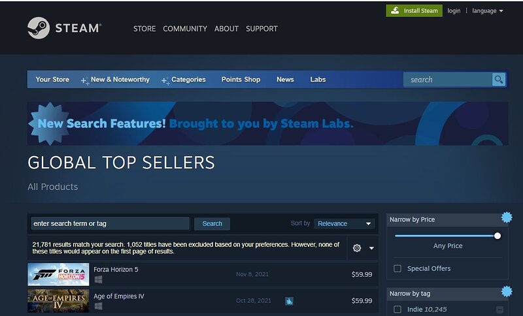The image size is (523, 316).
Task: Open the Categories tab
Action: coord(188,80)
